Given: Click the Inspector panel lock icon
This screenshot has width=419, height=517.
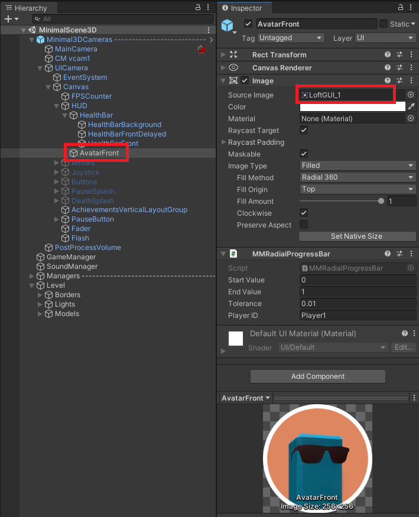Looking at the screenshot, I should coord(401,7).
